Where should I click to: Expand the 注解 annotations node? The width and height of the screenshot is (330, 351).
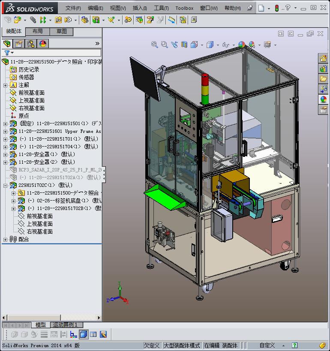6,85
